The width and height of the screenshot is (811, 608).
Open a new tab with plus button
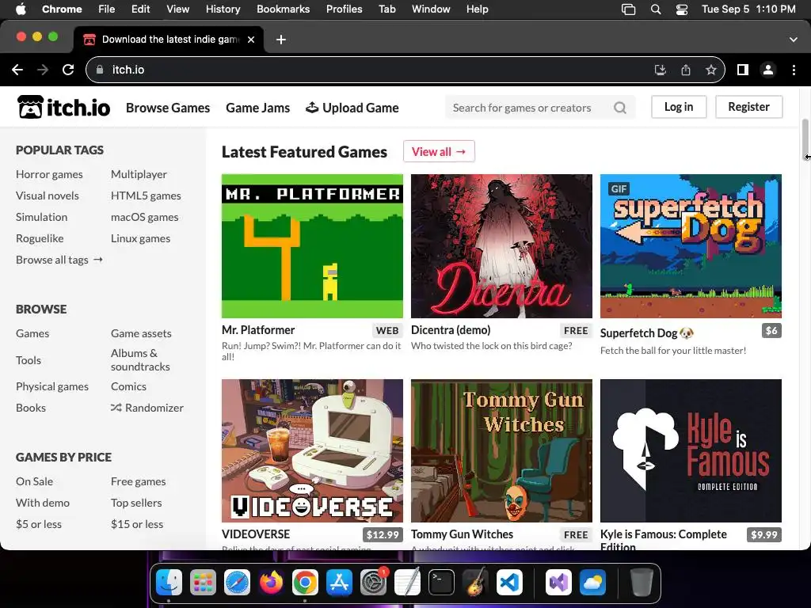[281, 40]
